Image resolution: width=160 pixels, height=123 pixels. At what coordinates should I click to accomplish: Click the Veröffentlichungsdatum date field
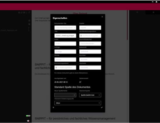(90, 36)
